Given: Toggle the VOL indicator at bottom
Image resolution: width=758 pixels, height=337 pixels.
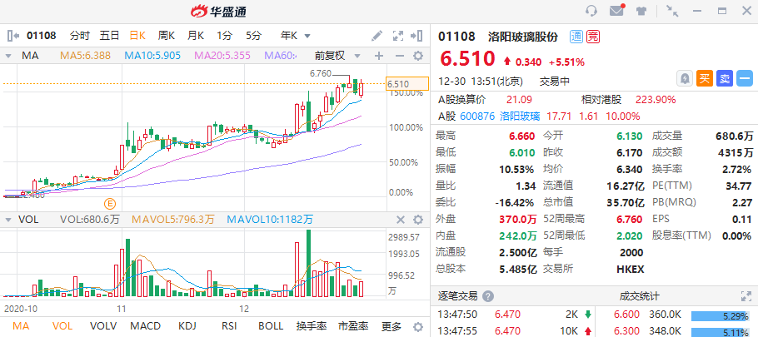Looking at the screenshot, I should pos(62,326).
